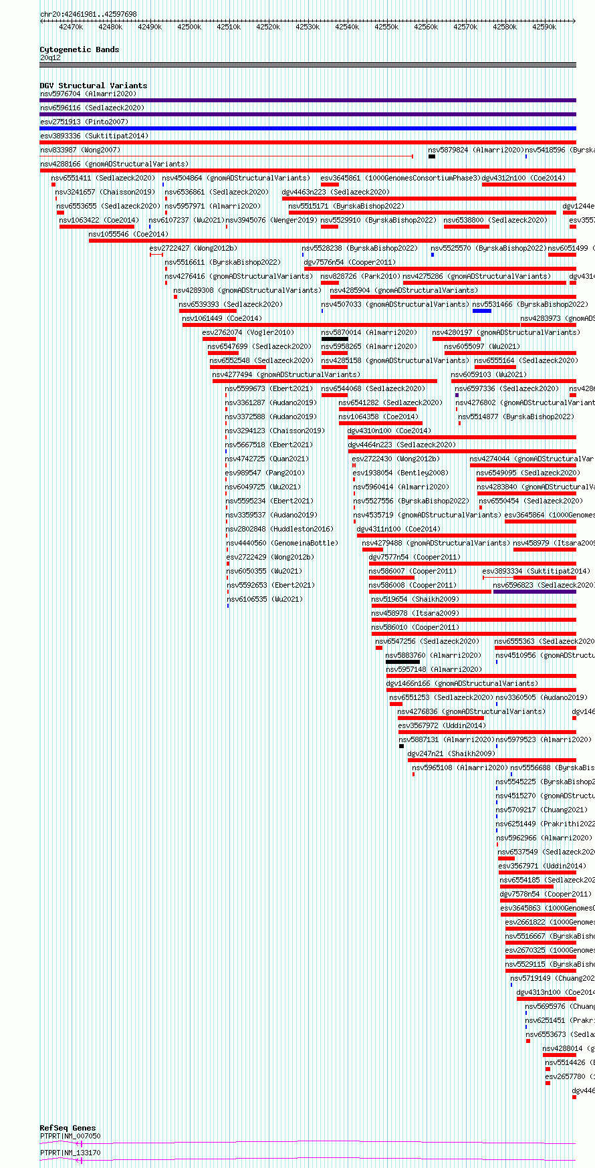Click the nsv5515171 (ByrskaBishop2022) label
Image resolution: width=595 pixels, height=1168 pixels.
coord(346,206)
